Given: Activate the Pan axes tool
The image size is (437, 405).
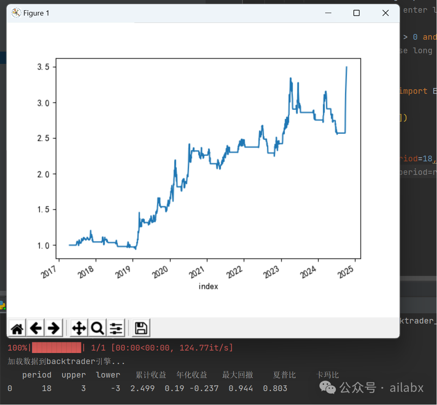Looking at the screenshot, I should 79,328.
